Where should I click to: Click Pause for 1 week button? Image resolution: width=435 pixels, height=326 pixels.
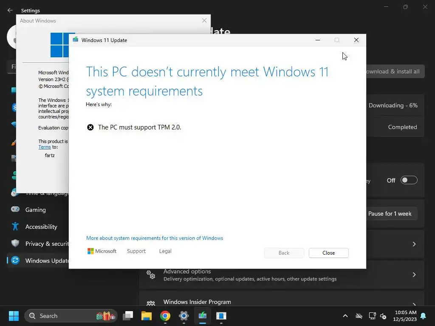(x=391, y=214)
